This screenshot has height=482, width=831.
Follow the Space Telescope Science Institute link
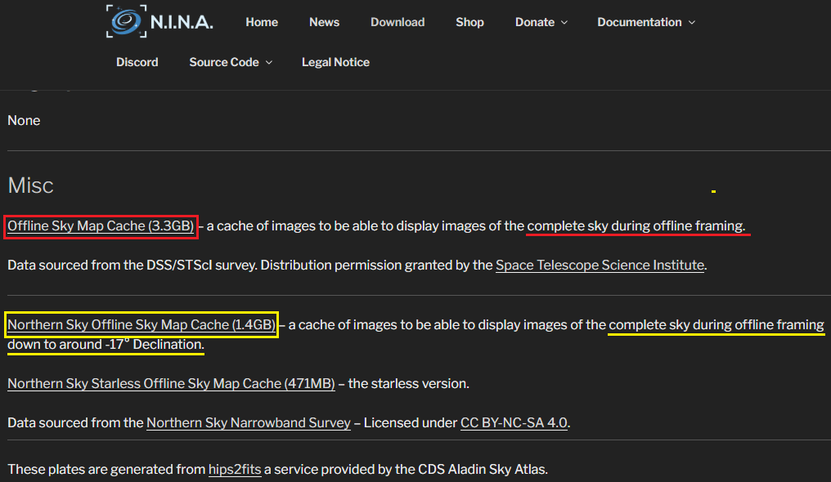pos(600,265)
